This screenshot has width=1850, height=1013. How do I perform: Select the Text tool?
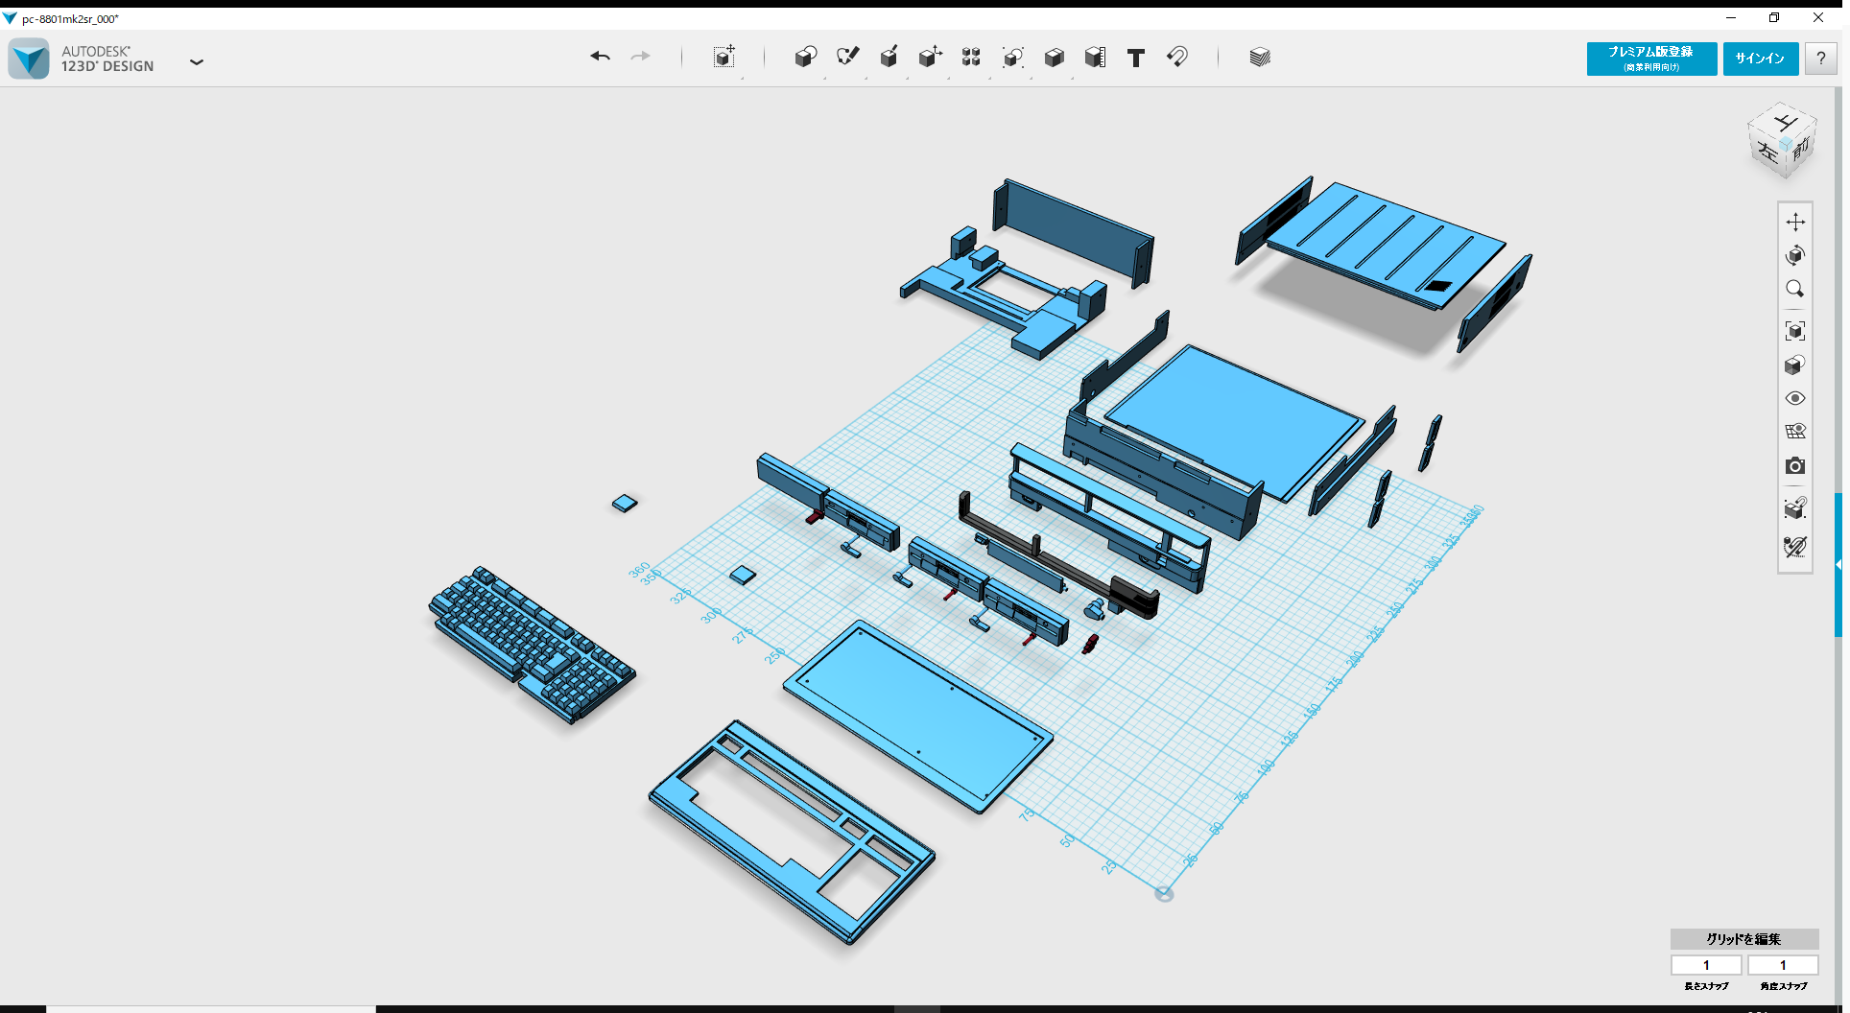[1135, 58]
